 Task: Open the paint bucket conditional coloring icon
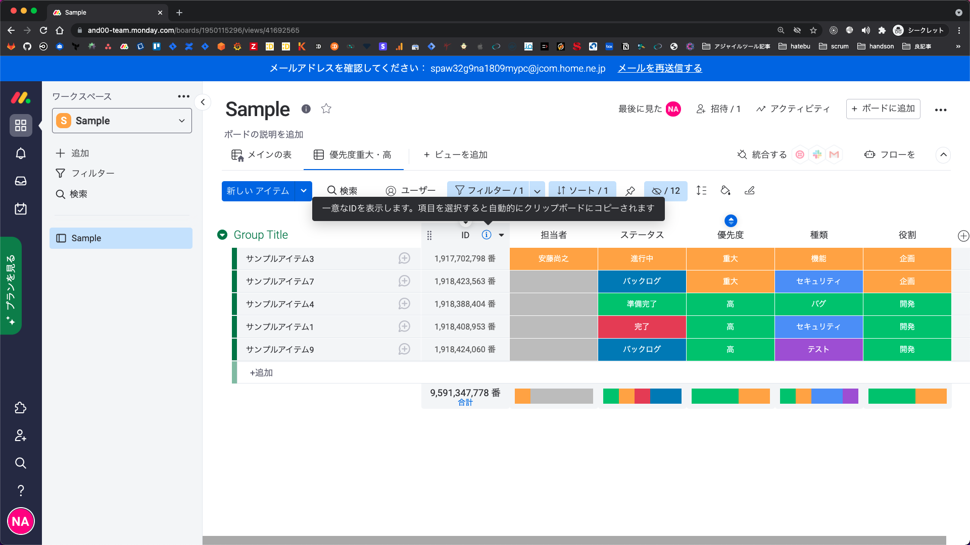coord(725,191)
